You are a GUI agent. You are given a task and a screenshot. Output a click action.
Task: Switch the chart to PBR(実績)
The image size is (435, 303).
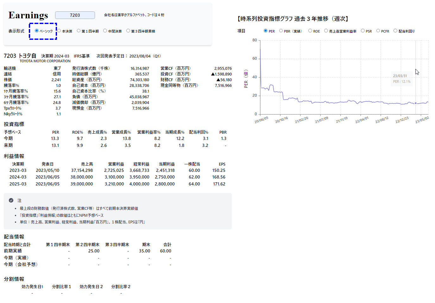(x=281, y=31)
